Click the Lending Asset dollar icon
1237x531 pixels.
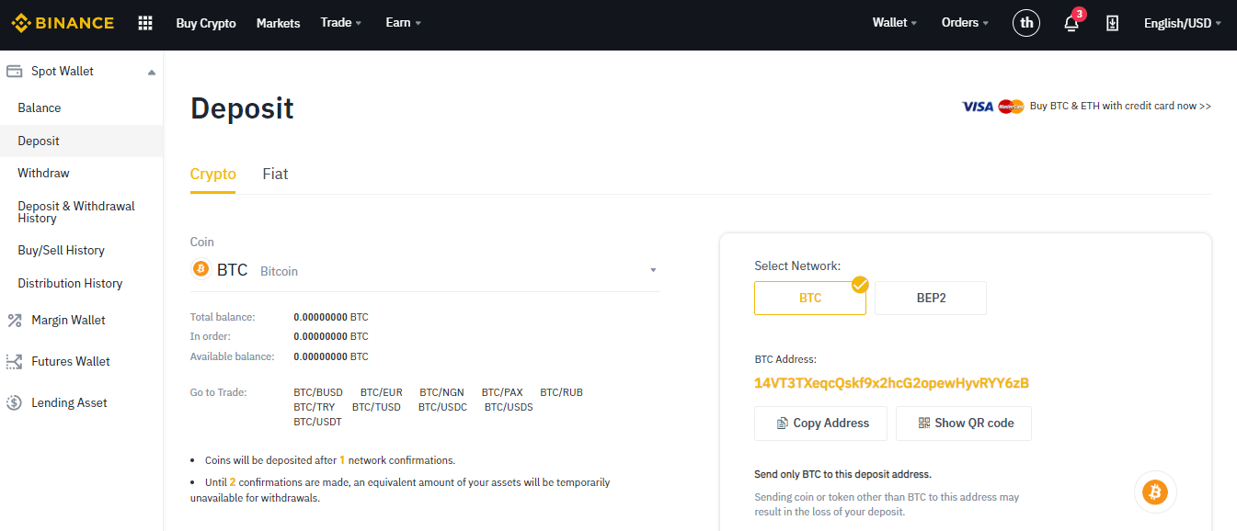(x=14, y=402)
